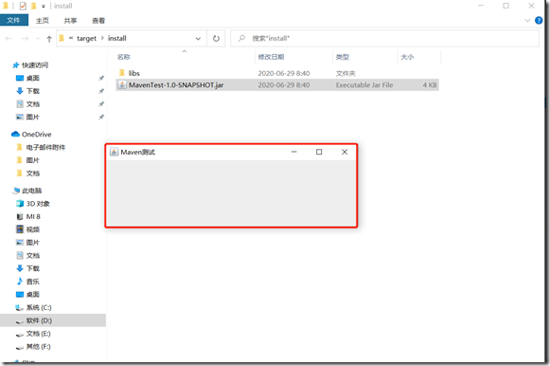Switch to the 共享 ribbon tab

point(70,21)
